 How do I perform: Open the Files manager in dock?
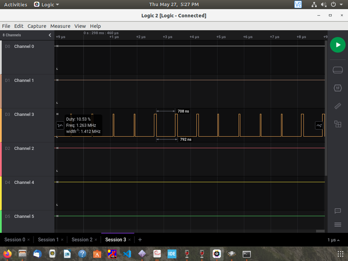click(x=22, y=254)
